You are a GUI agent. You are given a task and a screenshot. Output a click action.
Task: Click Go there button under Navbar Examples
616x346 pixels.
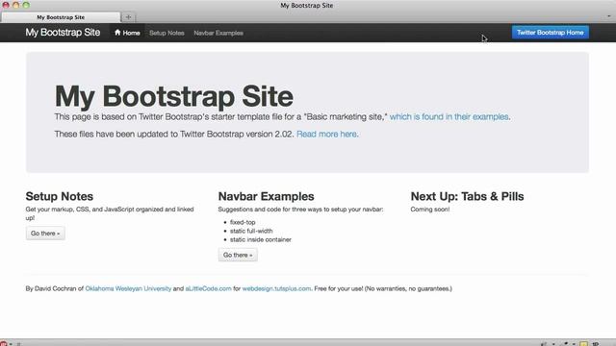click(x=238, y=255)
